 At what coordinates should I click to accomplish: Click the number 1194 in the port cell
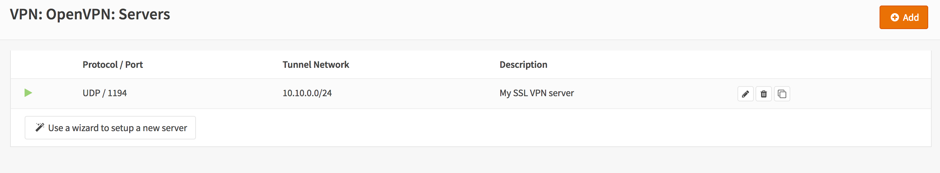pos(117,93)
